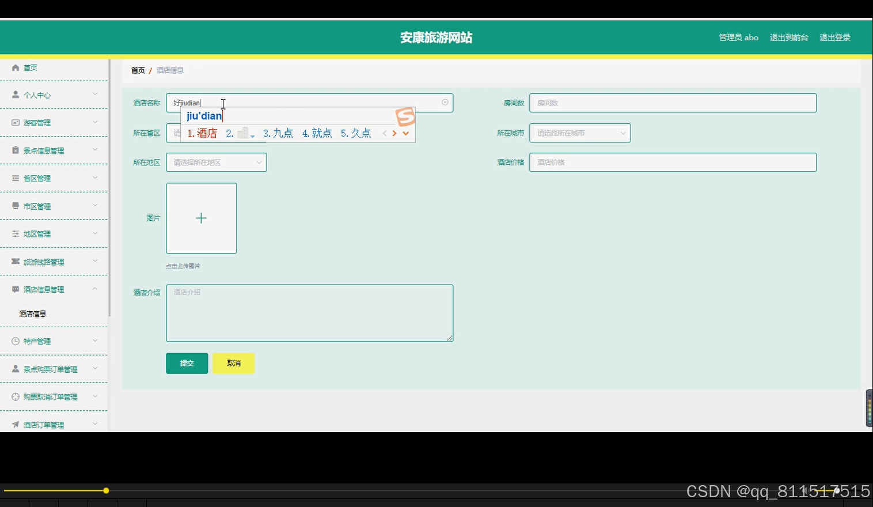Image resolution: width=873 pixels, height=507 pixels.
Task: Click 管理员 abo user label
Action: (738, 37)
